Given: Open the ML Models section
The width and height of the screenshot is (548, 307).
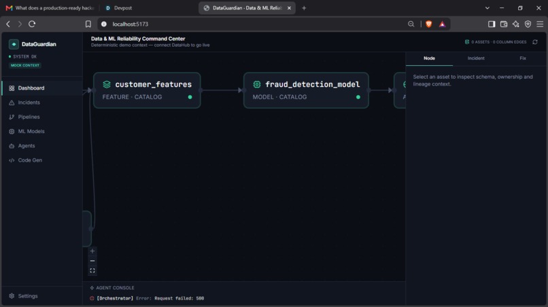Looking at the screenshot, I should pos(42,131).
